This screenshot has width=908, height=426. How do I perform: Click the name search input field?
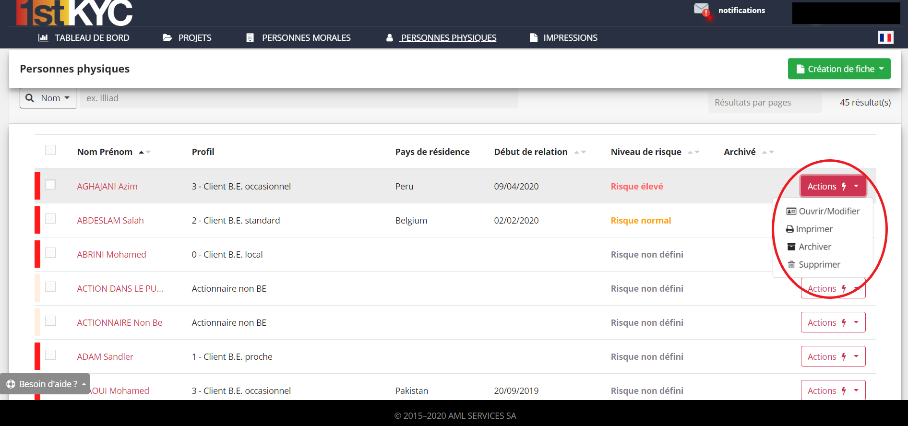[x=299, y=98]
